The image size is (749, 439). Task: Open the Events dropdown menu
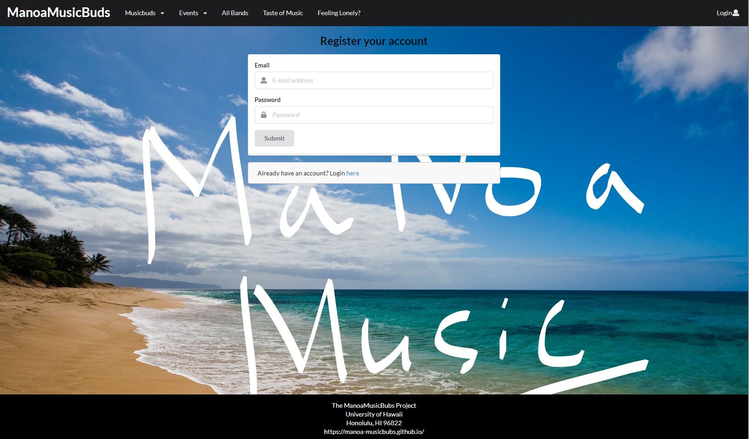click(x=193, y=13)
